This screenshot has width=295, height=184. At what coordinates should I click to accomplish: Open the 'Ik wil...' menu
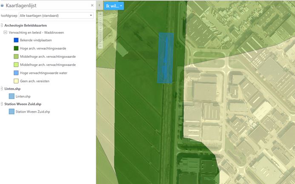(x=115, y=6)
